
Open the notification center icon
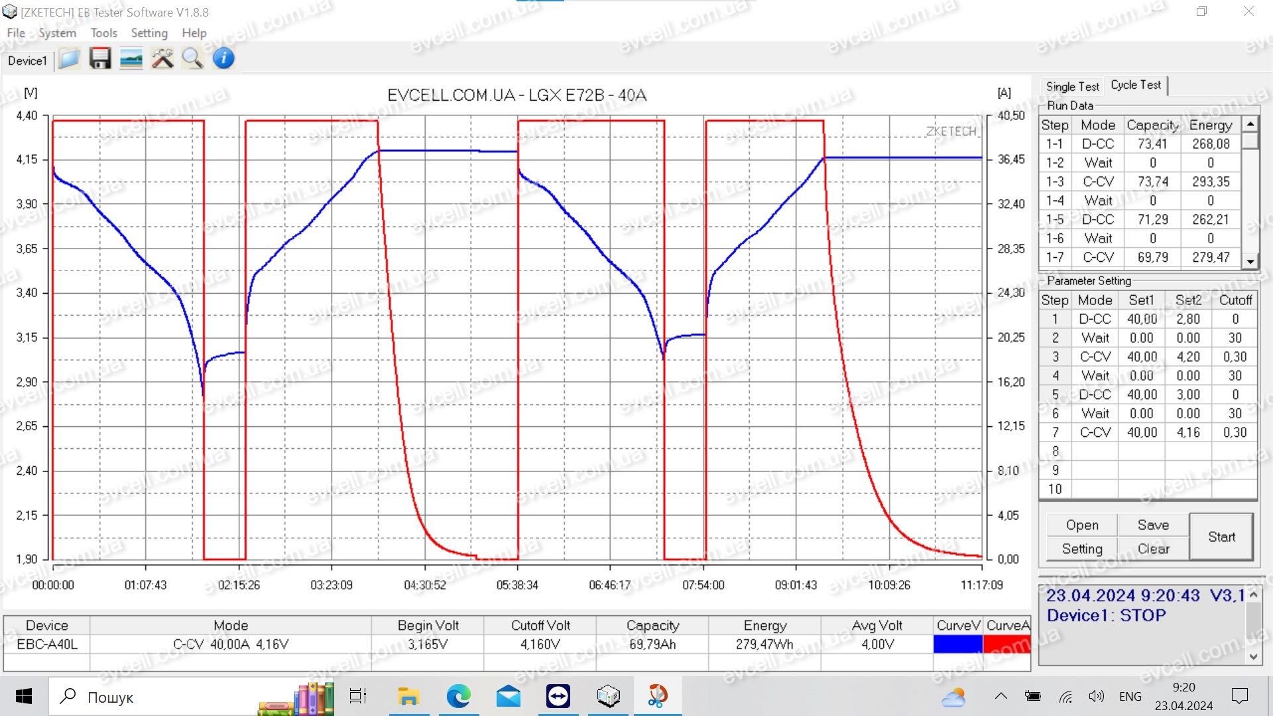(x=1239, y=696)
